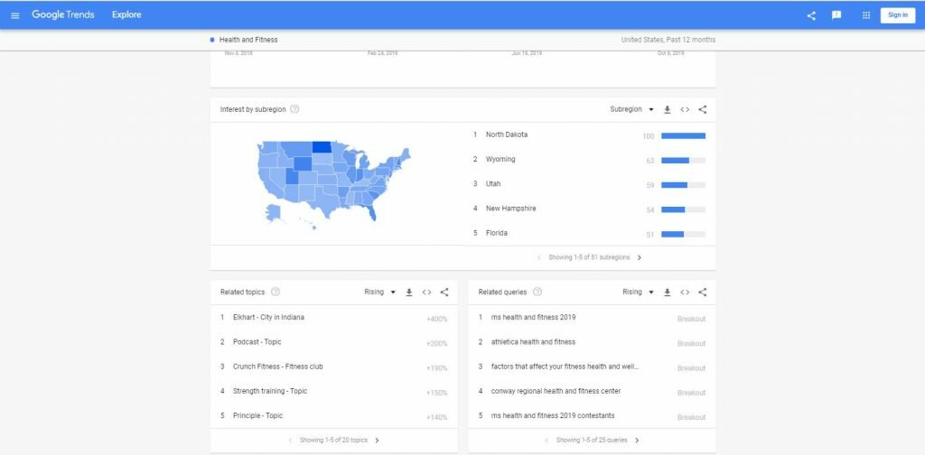Click the Google Trends logo
Image resolution: width=925 pixels, height=455 pixels.
point(63,14)
